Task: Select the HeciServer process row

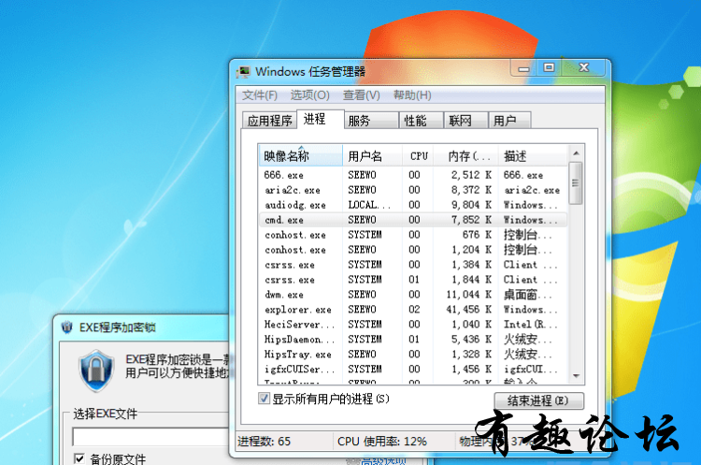Action: (x=413, y=324)
